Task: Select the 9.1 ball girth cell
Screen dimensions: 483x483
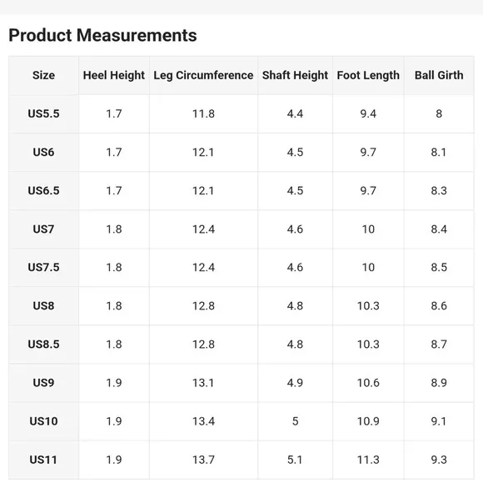Action: tap(439, 421)
